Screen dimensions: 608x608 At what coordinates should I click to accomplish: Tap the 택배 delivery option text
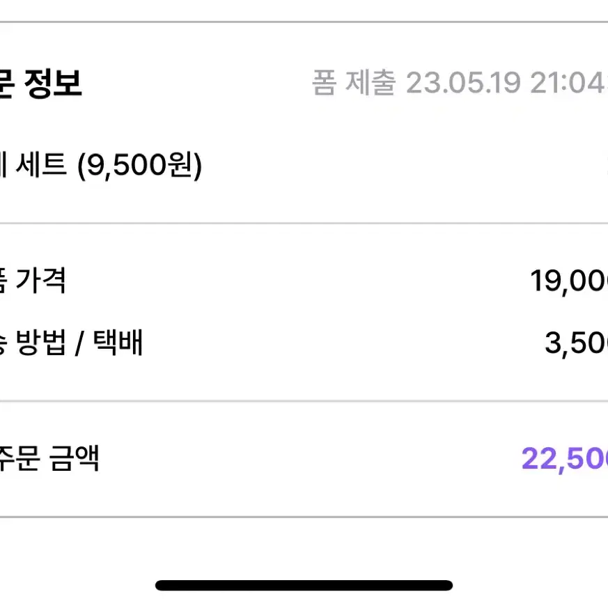[118, 343]
